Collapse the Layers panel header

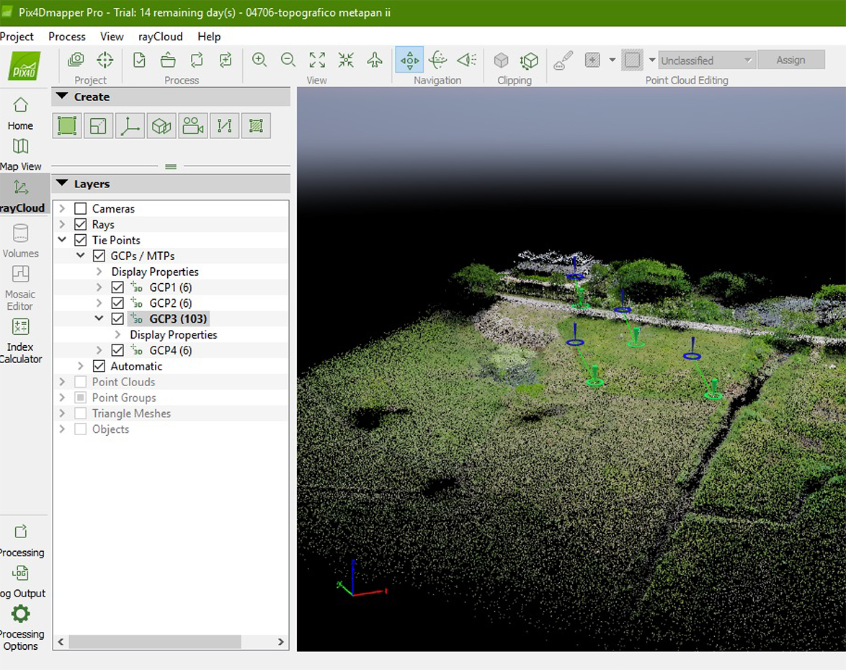[62, 184]
